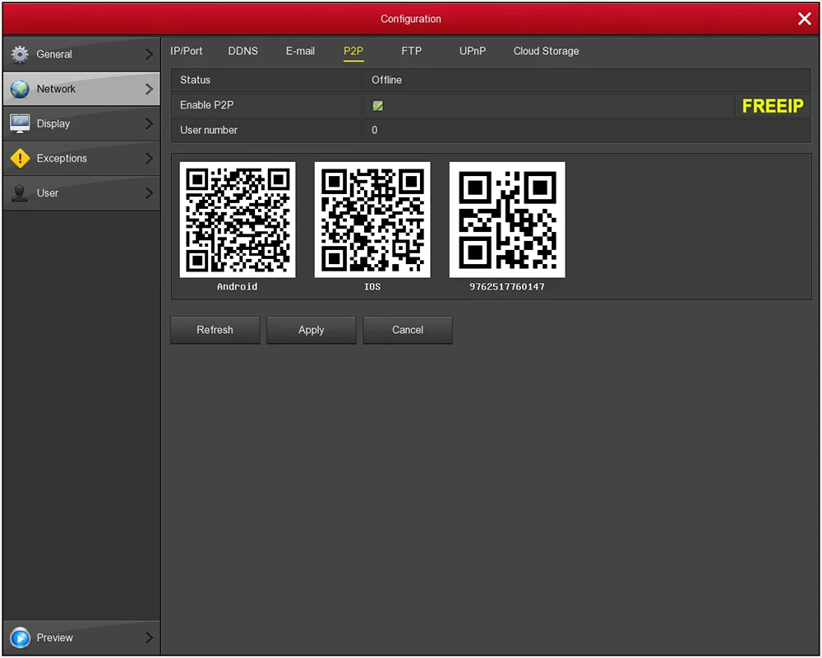Image resolution: width=822 pixels, height=658 pixels.
Task: Click the User number value 0
Action: tap(374, 130)
